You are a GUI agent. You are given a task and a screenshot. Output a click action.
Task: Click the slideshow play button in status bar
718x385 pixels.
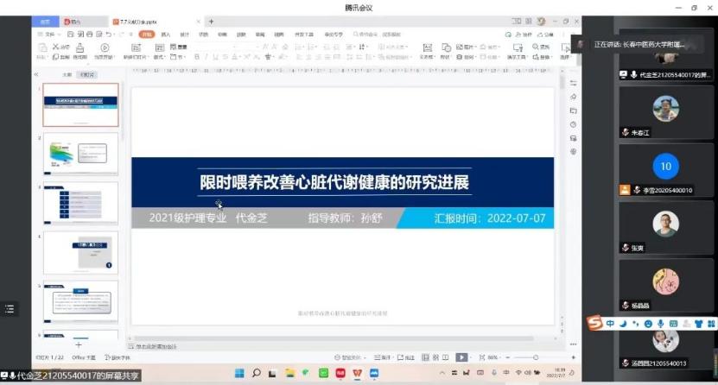coord(461,357)
